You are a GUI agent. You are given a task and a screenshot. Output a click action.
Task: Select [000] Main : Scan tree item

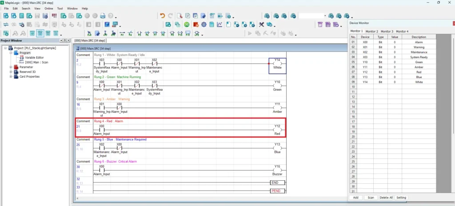click(x=36, y=62)
